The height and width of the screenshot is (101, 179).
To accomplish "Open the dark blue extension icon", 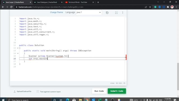I will (x=164, y=7).
